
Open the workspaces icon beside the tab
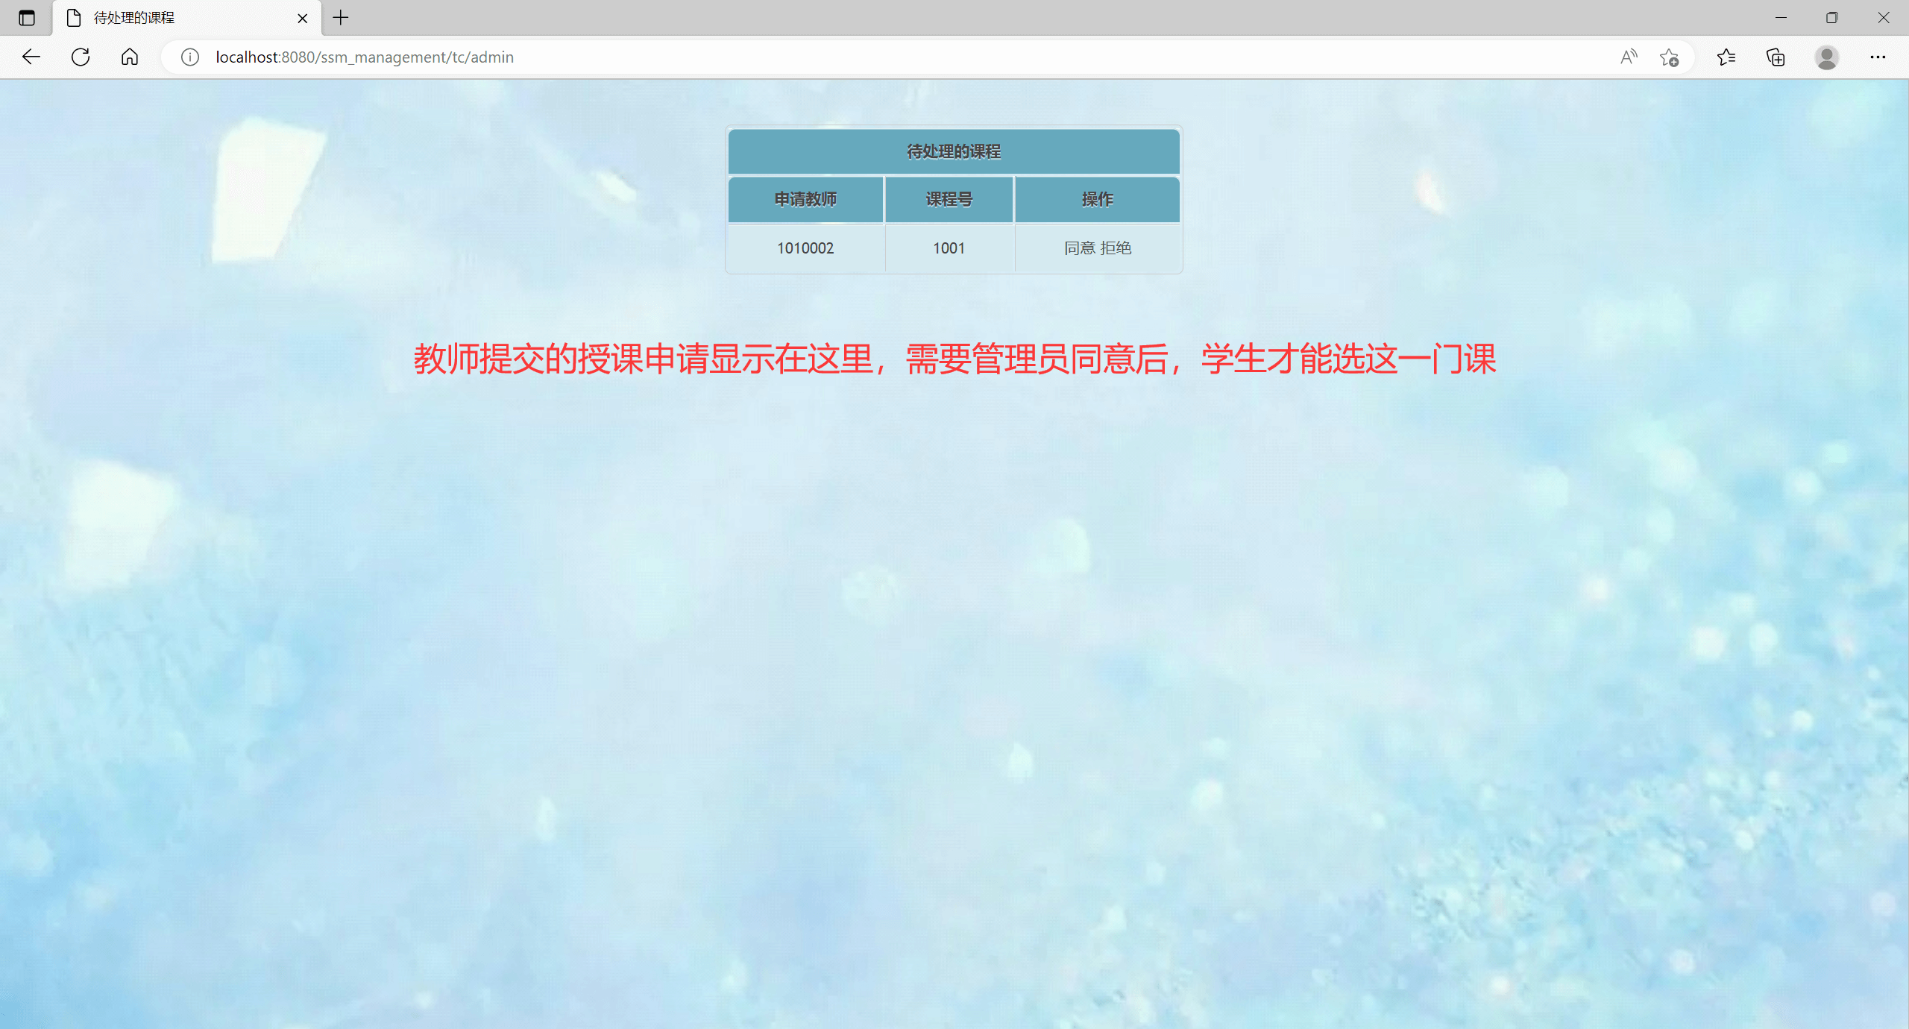click(27, 17)
